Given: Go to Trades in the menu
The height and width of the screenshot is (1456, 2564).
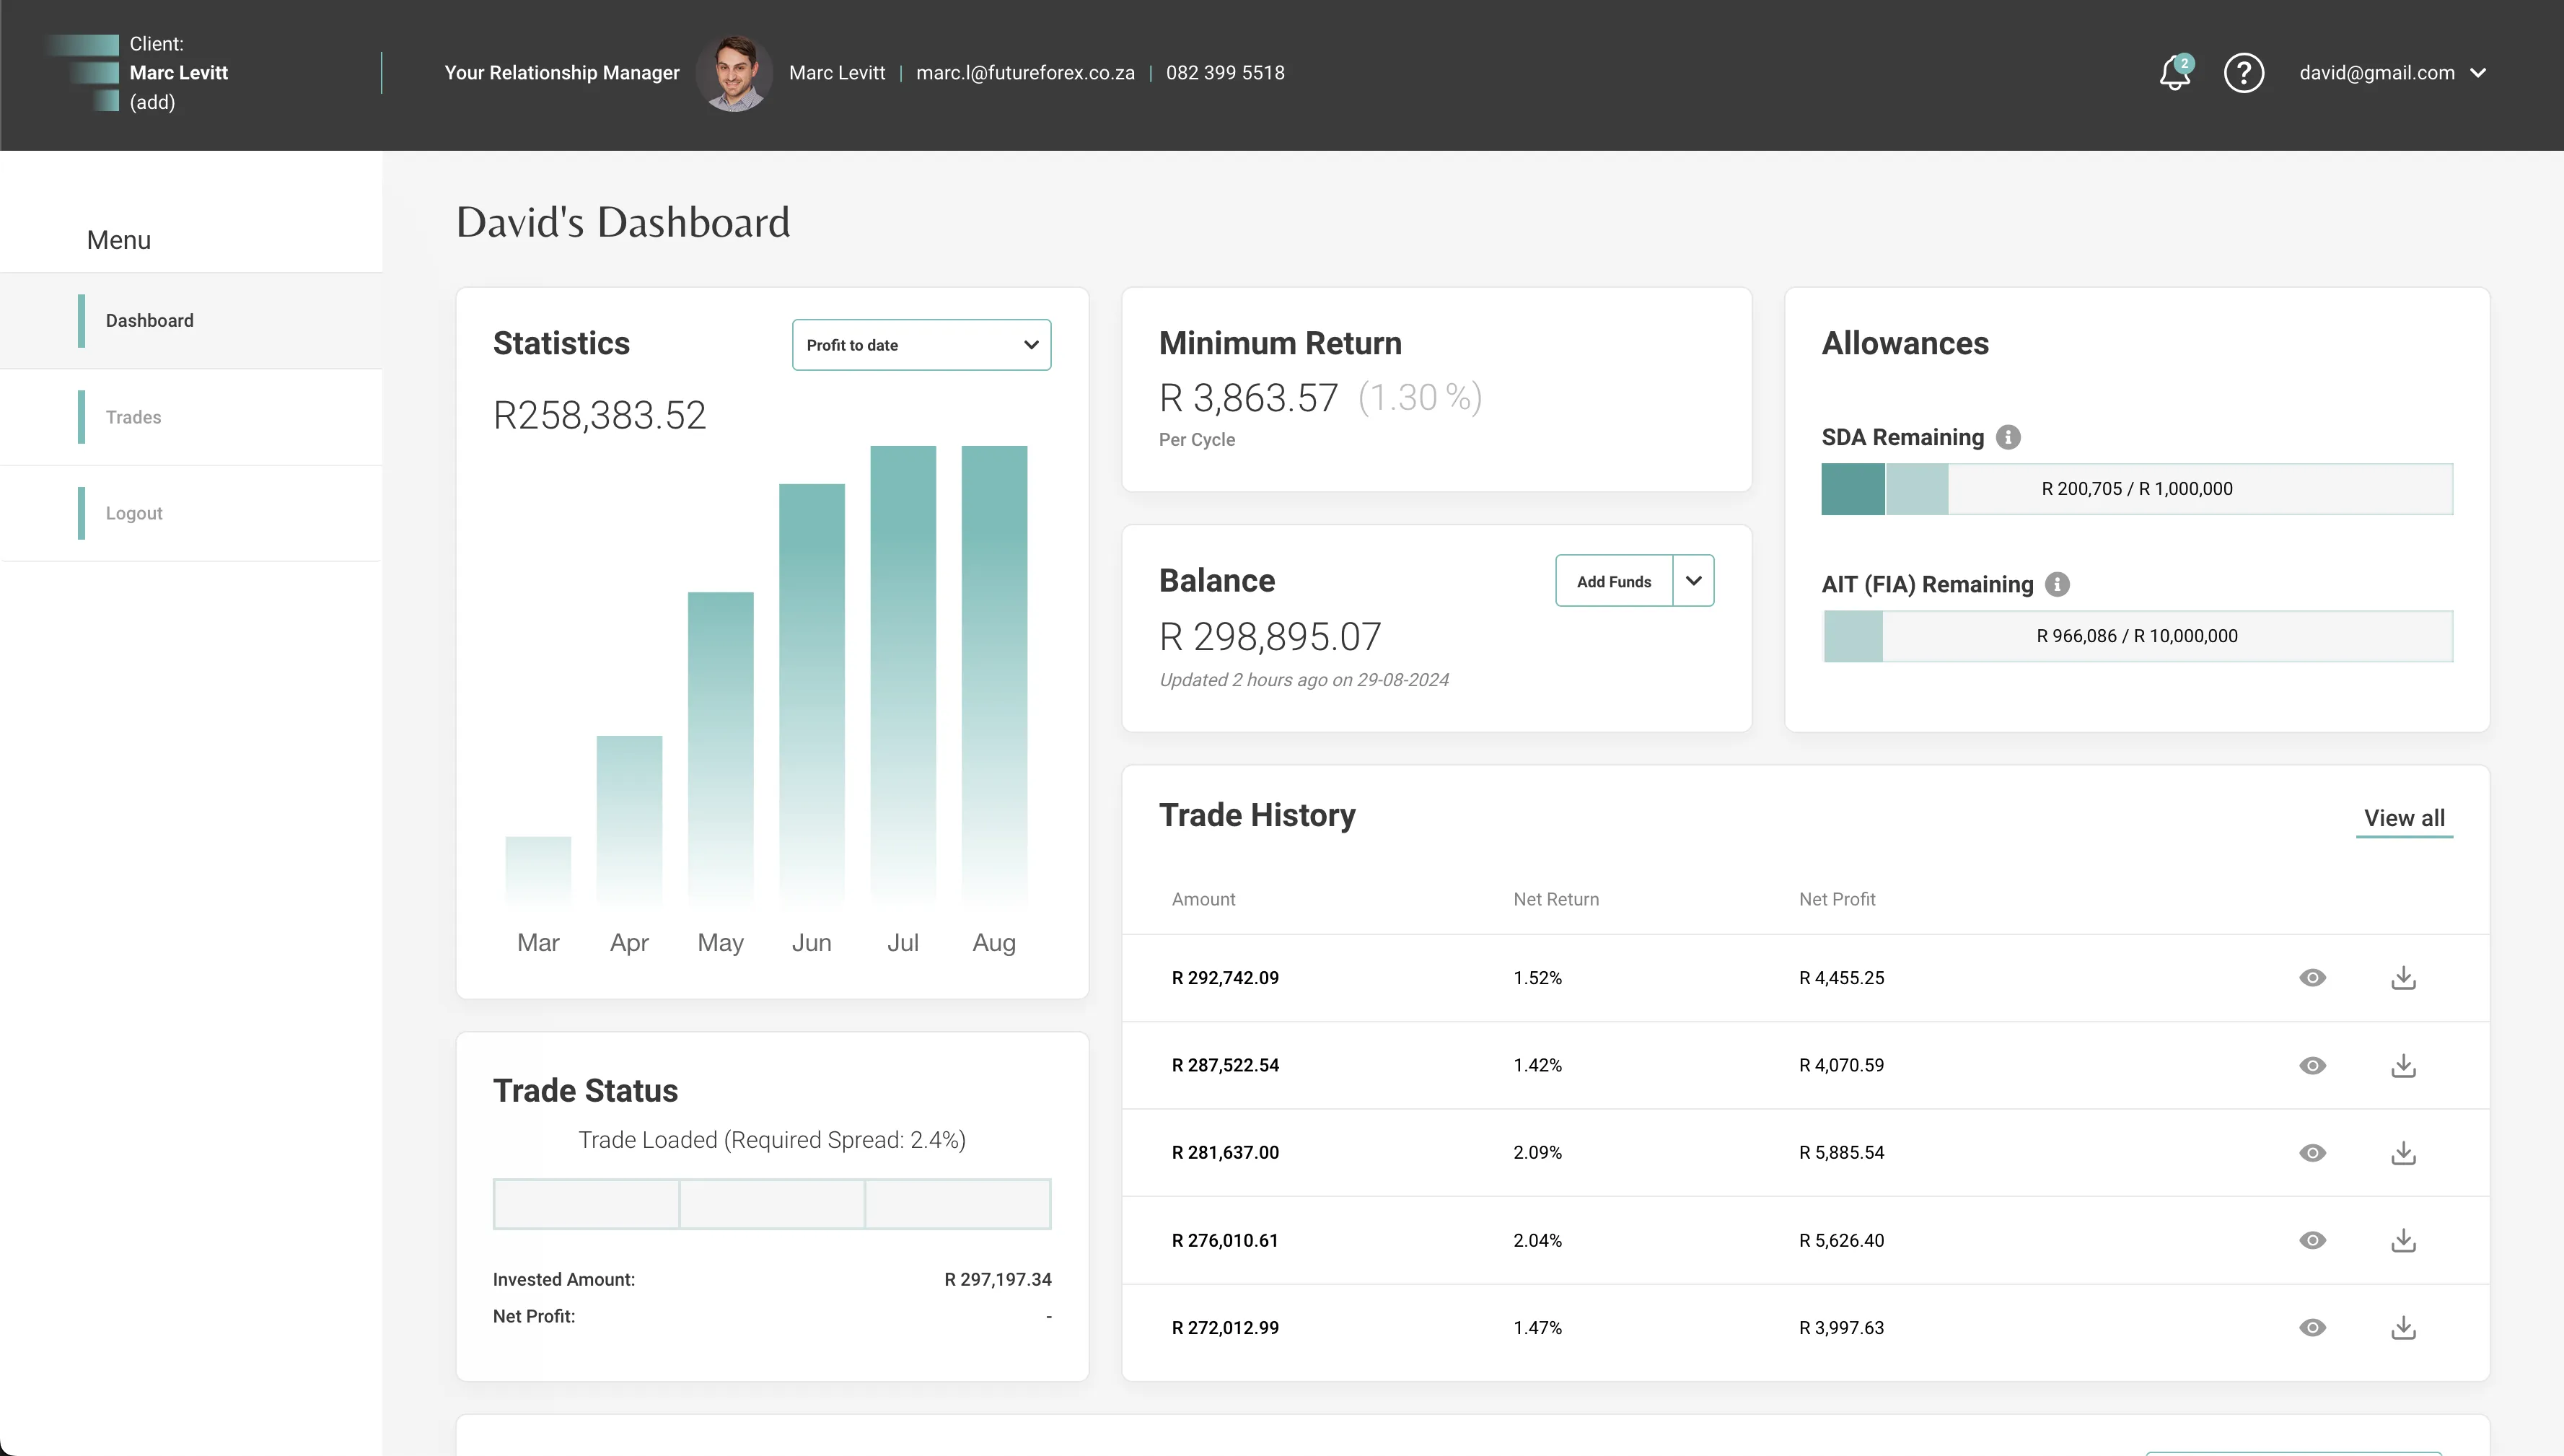Looking at the screenshot, I should [133, 417].
